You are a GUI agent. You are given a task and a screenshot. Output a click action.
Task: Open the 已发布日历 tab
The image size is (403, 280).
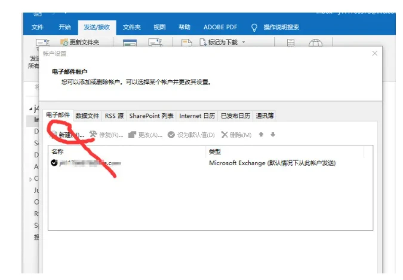235,116
